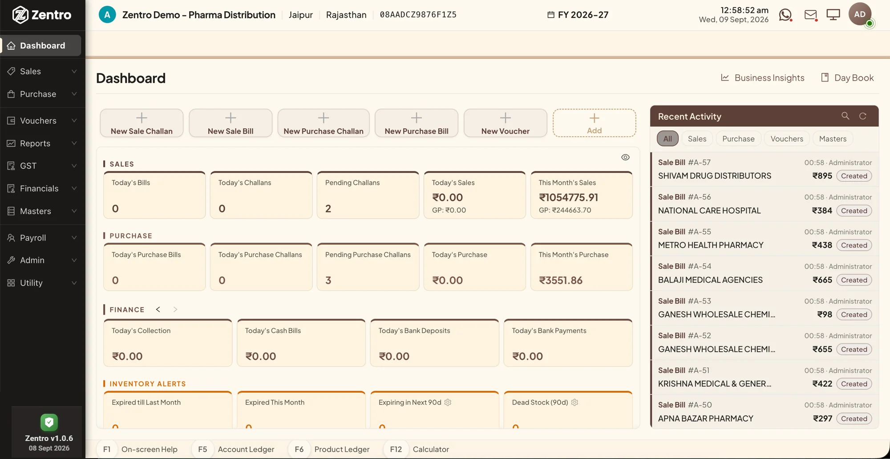Open Sale Bill #A-51 Krishna Medical
This screenshot has height=459, width=890.
point(765,377)
